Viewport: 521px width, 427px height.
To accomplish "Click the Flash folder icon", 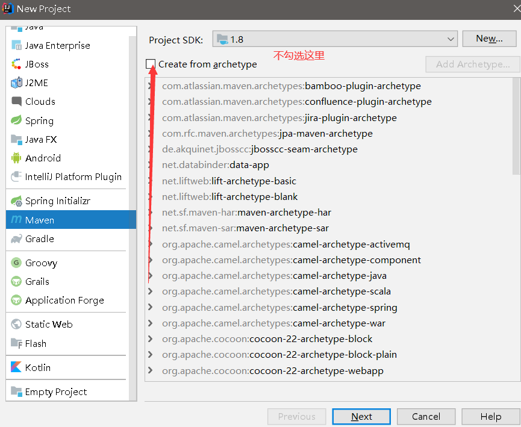I will [x=16, y=343].
